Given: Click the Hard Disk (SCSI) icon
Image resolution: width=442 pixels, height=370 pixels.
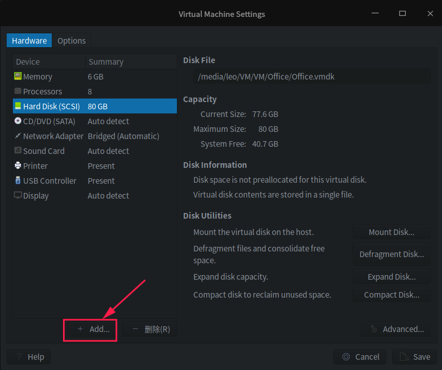Looking at the screenshot, I should click(x=17, y=106).
